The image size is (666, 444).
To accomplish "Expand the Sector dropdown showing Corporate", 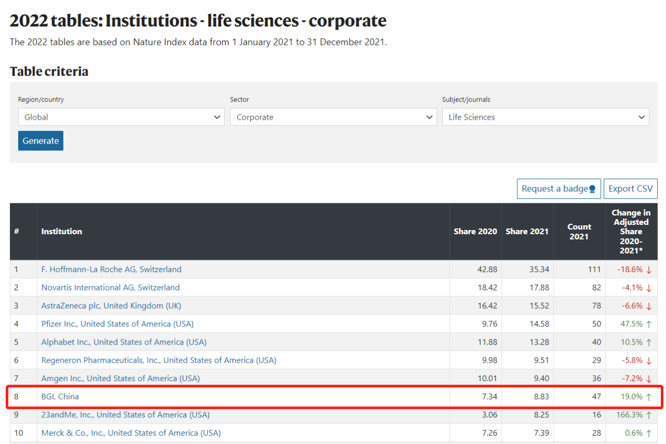I will click(x=333, y=117).
